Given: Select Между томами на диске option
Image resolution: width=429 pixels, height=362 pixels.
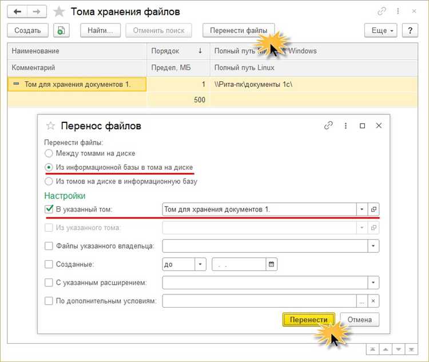Looking at the screenshot, I should [49, 153].
